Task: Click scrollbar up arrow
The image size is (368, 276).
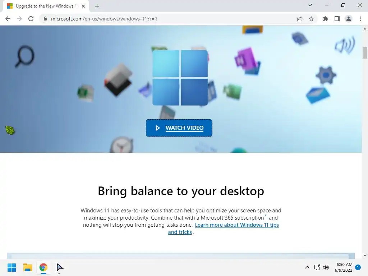Action: (365, 29)
